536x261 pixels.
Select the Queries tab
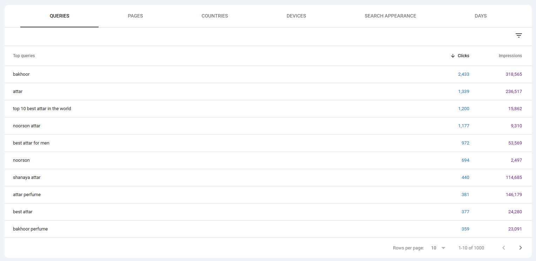coord(59,16)
